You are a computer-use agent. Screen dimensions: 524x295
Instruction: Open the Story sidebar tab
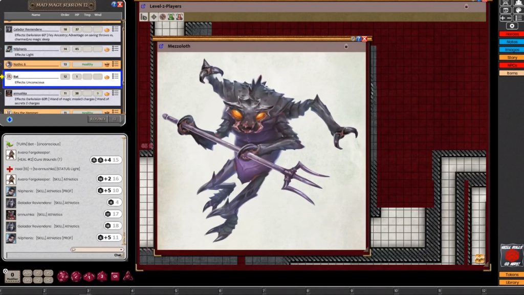(512, 57)
